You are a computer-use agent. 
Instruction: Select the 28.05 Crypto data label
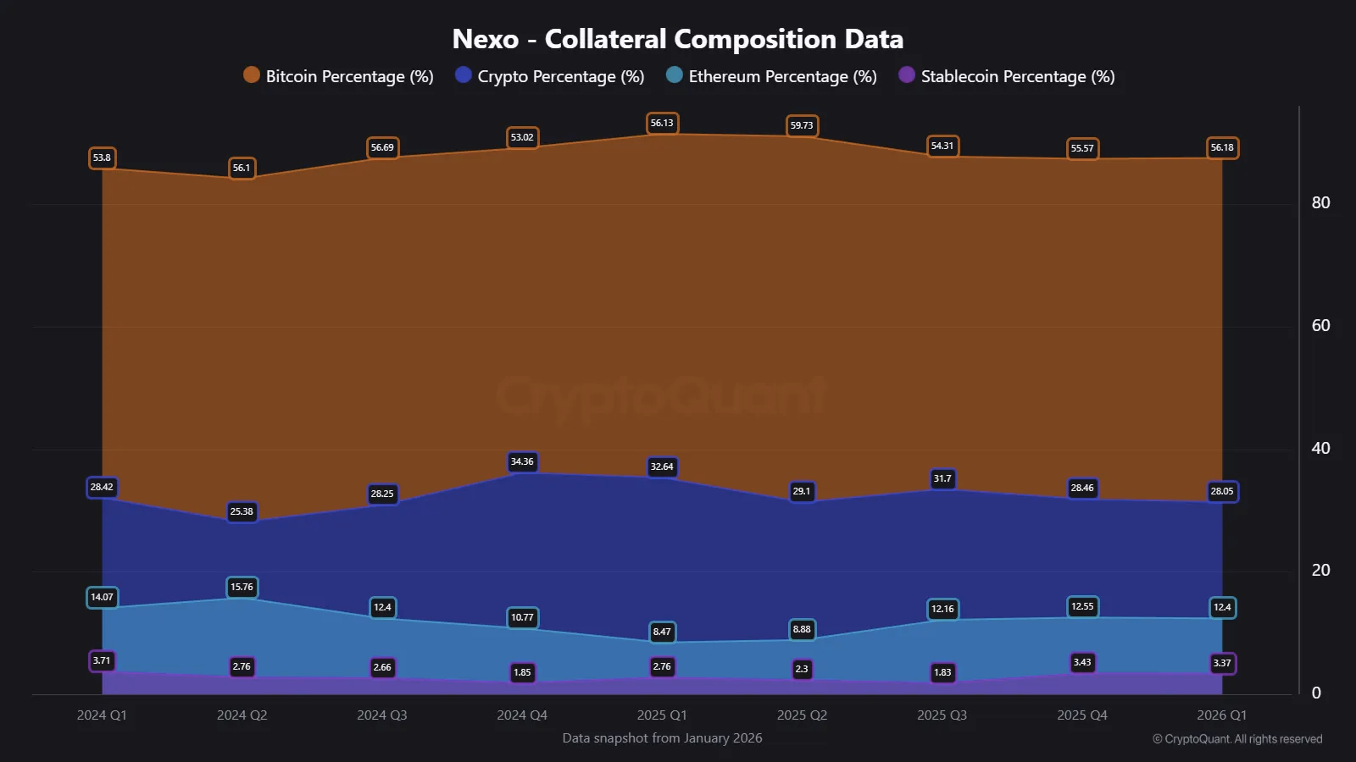pyautogui.click(x=1222, y=491)
